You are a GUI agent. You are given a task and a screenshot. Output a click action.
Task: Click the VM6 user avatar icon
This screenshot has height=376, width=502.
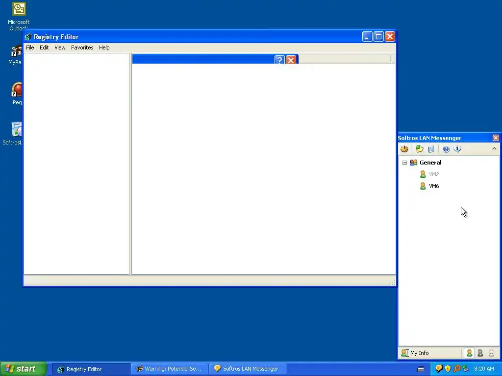[x=423, y=186]
